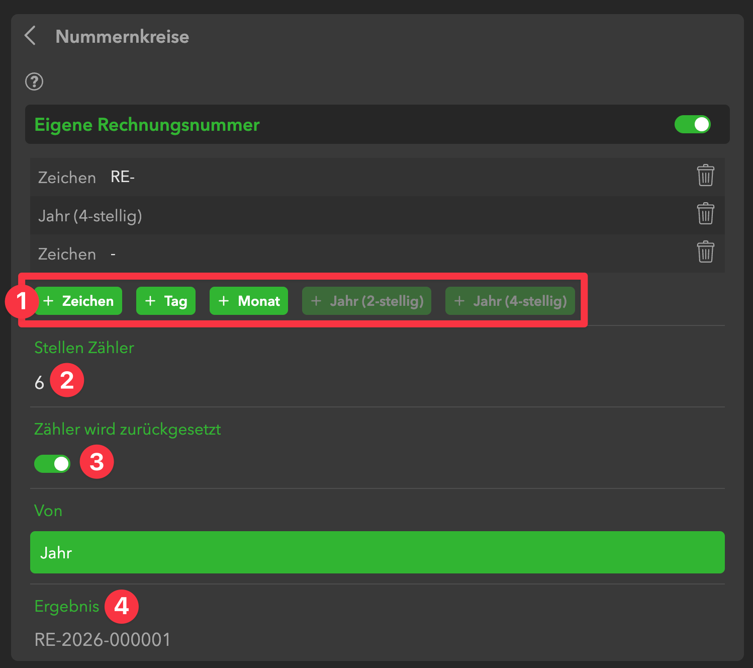Screen dimensions: 753x668
Task: Add a Zeichen component
Action: coord(78,301)
